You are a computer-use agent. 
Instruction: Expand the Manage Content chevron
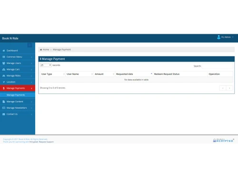tap(31, 102)
